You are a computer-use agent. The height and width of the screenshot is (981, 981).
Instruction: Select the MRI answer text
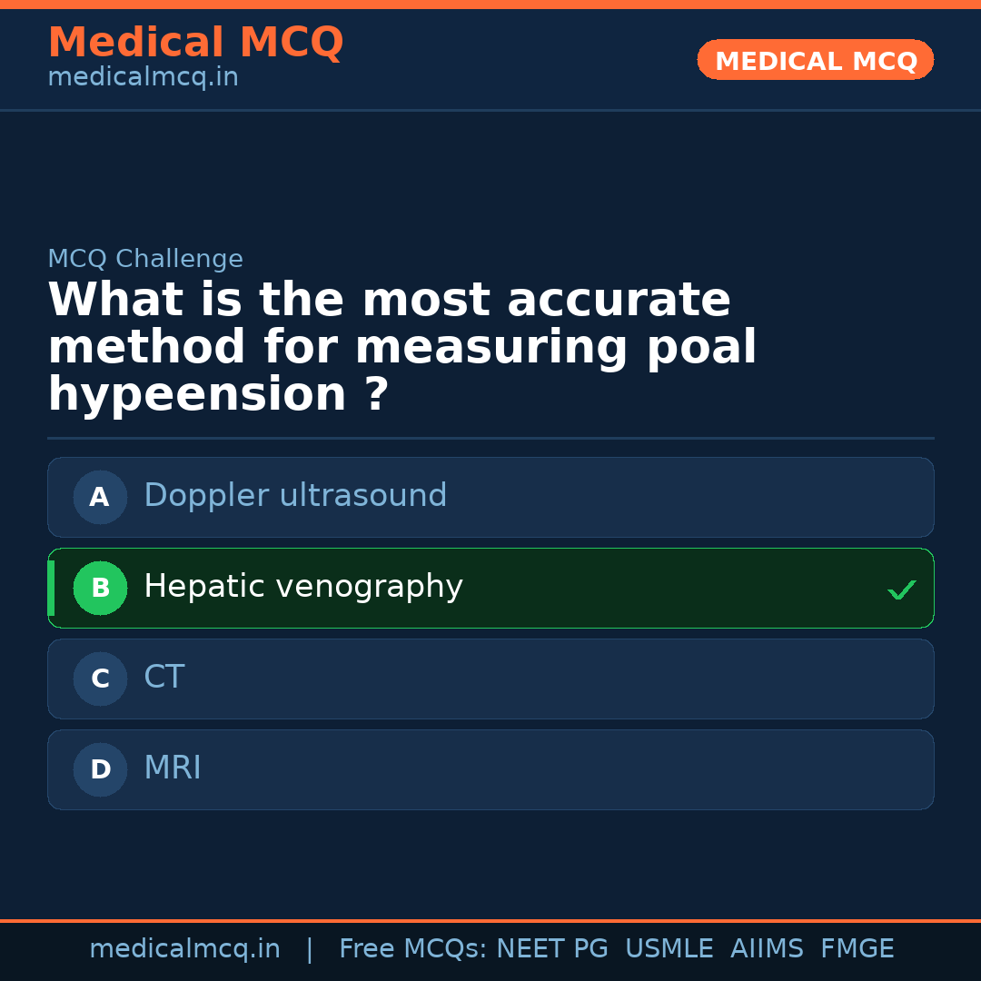coord(173,768)
